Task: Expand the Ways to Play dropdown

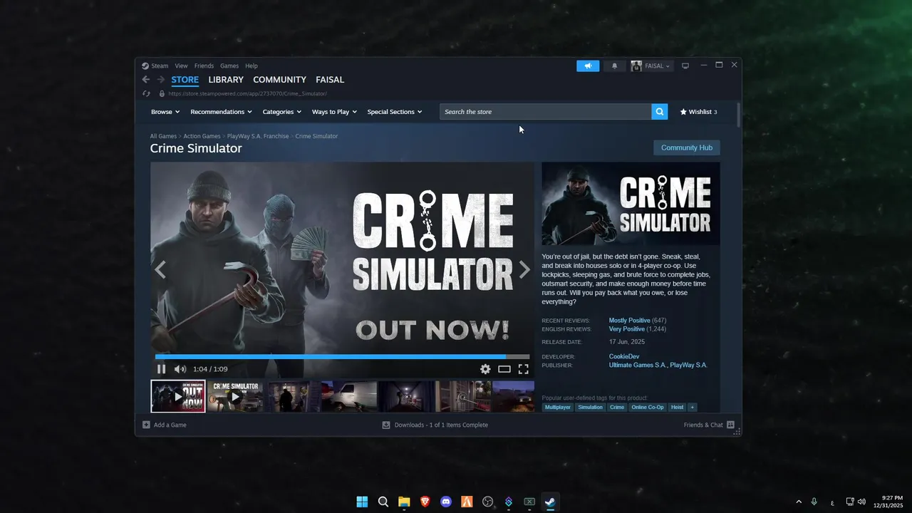Action: [334, 112]
